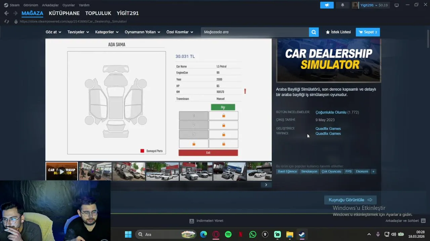Screen dimensions: 430x241
Task: Click the volume speaker icon in system tray
Action: coord(394,234)
